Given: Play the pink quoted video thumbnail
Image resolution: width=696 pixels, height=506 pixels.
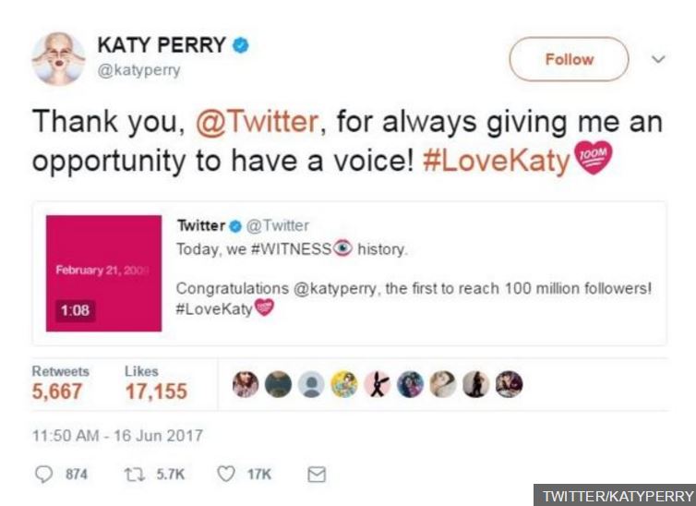Looking at the screenshot, I should [102, 273].
